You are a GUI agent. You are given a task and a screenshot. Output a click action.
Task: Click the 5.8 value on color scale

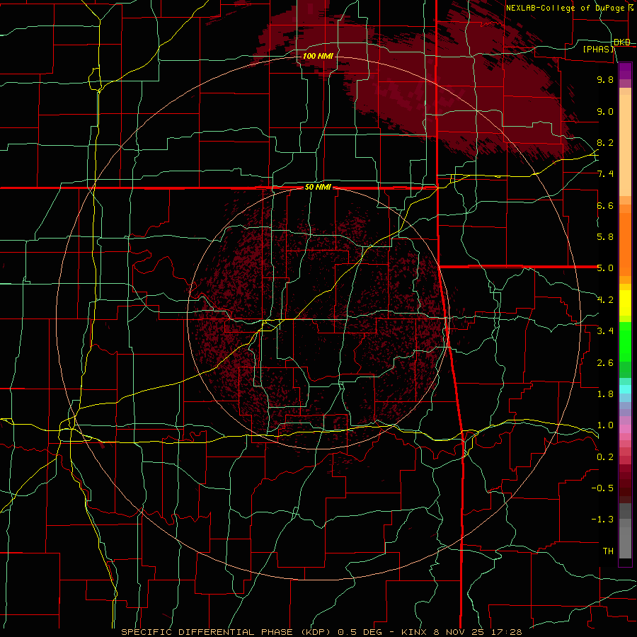(605, 237)
